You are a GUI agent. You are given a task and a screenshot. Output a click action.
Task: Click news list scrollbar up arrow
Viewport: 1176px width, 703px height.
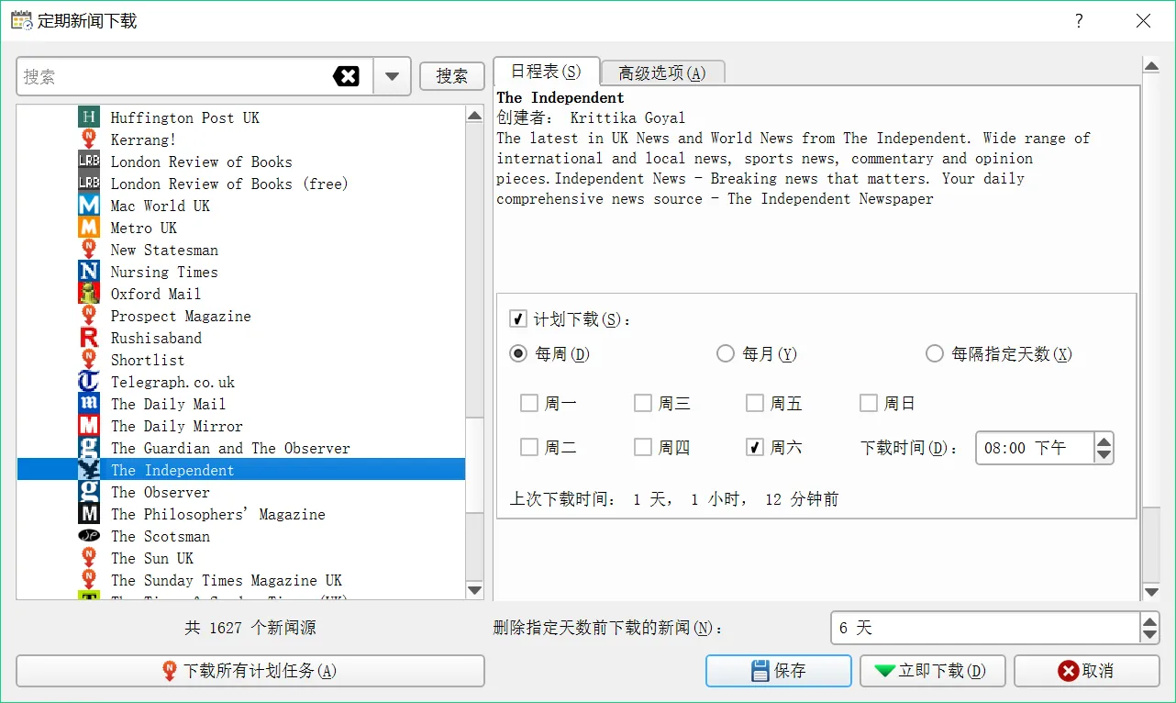pos(474,116)
